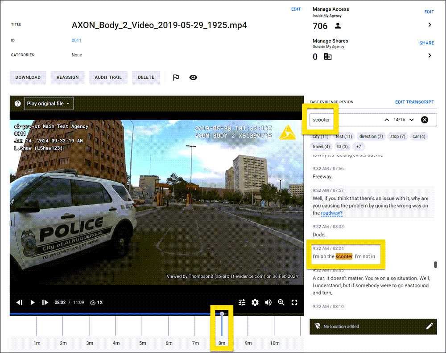Viewport: 446px width, 353px height.
Task: Expand Manage Access chevron
Action: click(429, 25)
